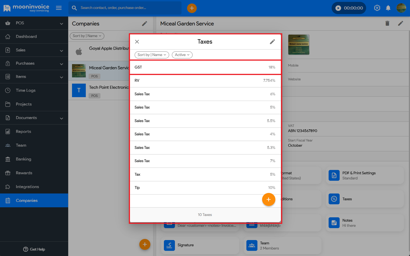Open Reports from the sidebar
The image size is (410, 256).
(23, 131)
